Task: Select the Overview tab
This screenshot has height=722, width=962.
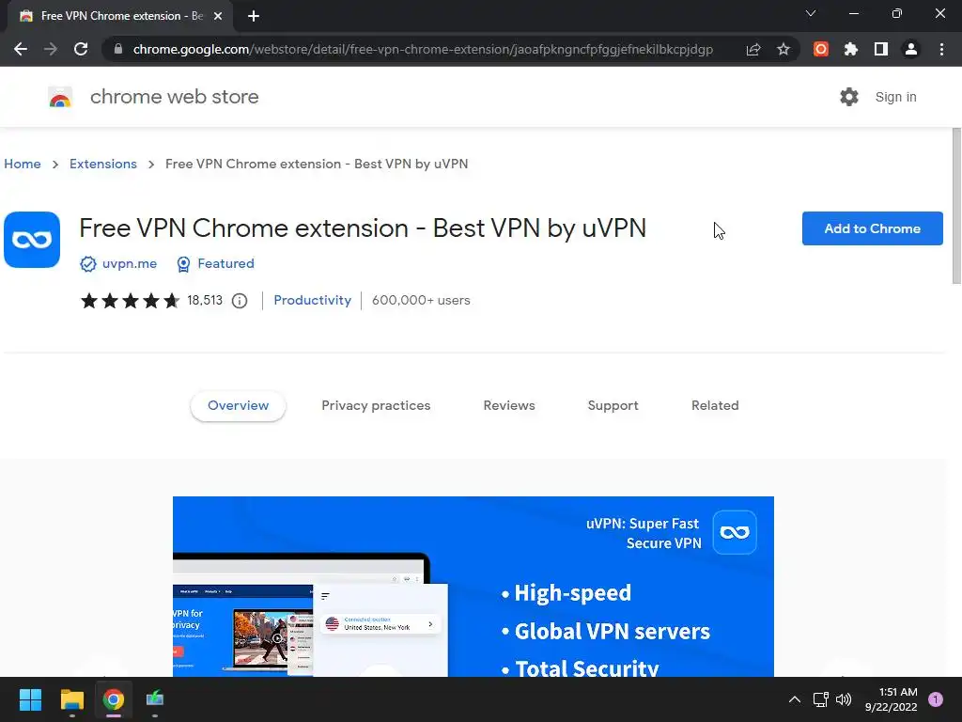Action: (238, 406)
